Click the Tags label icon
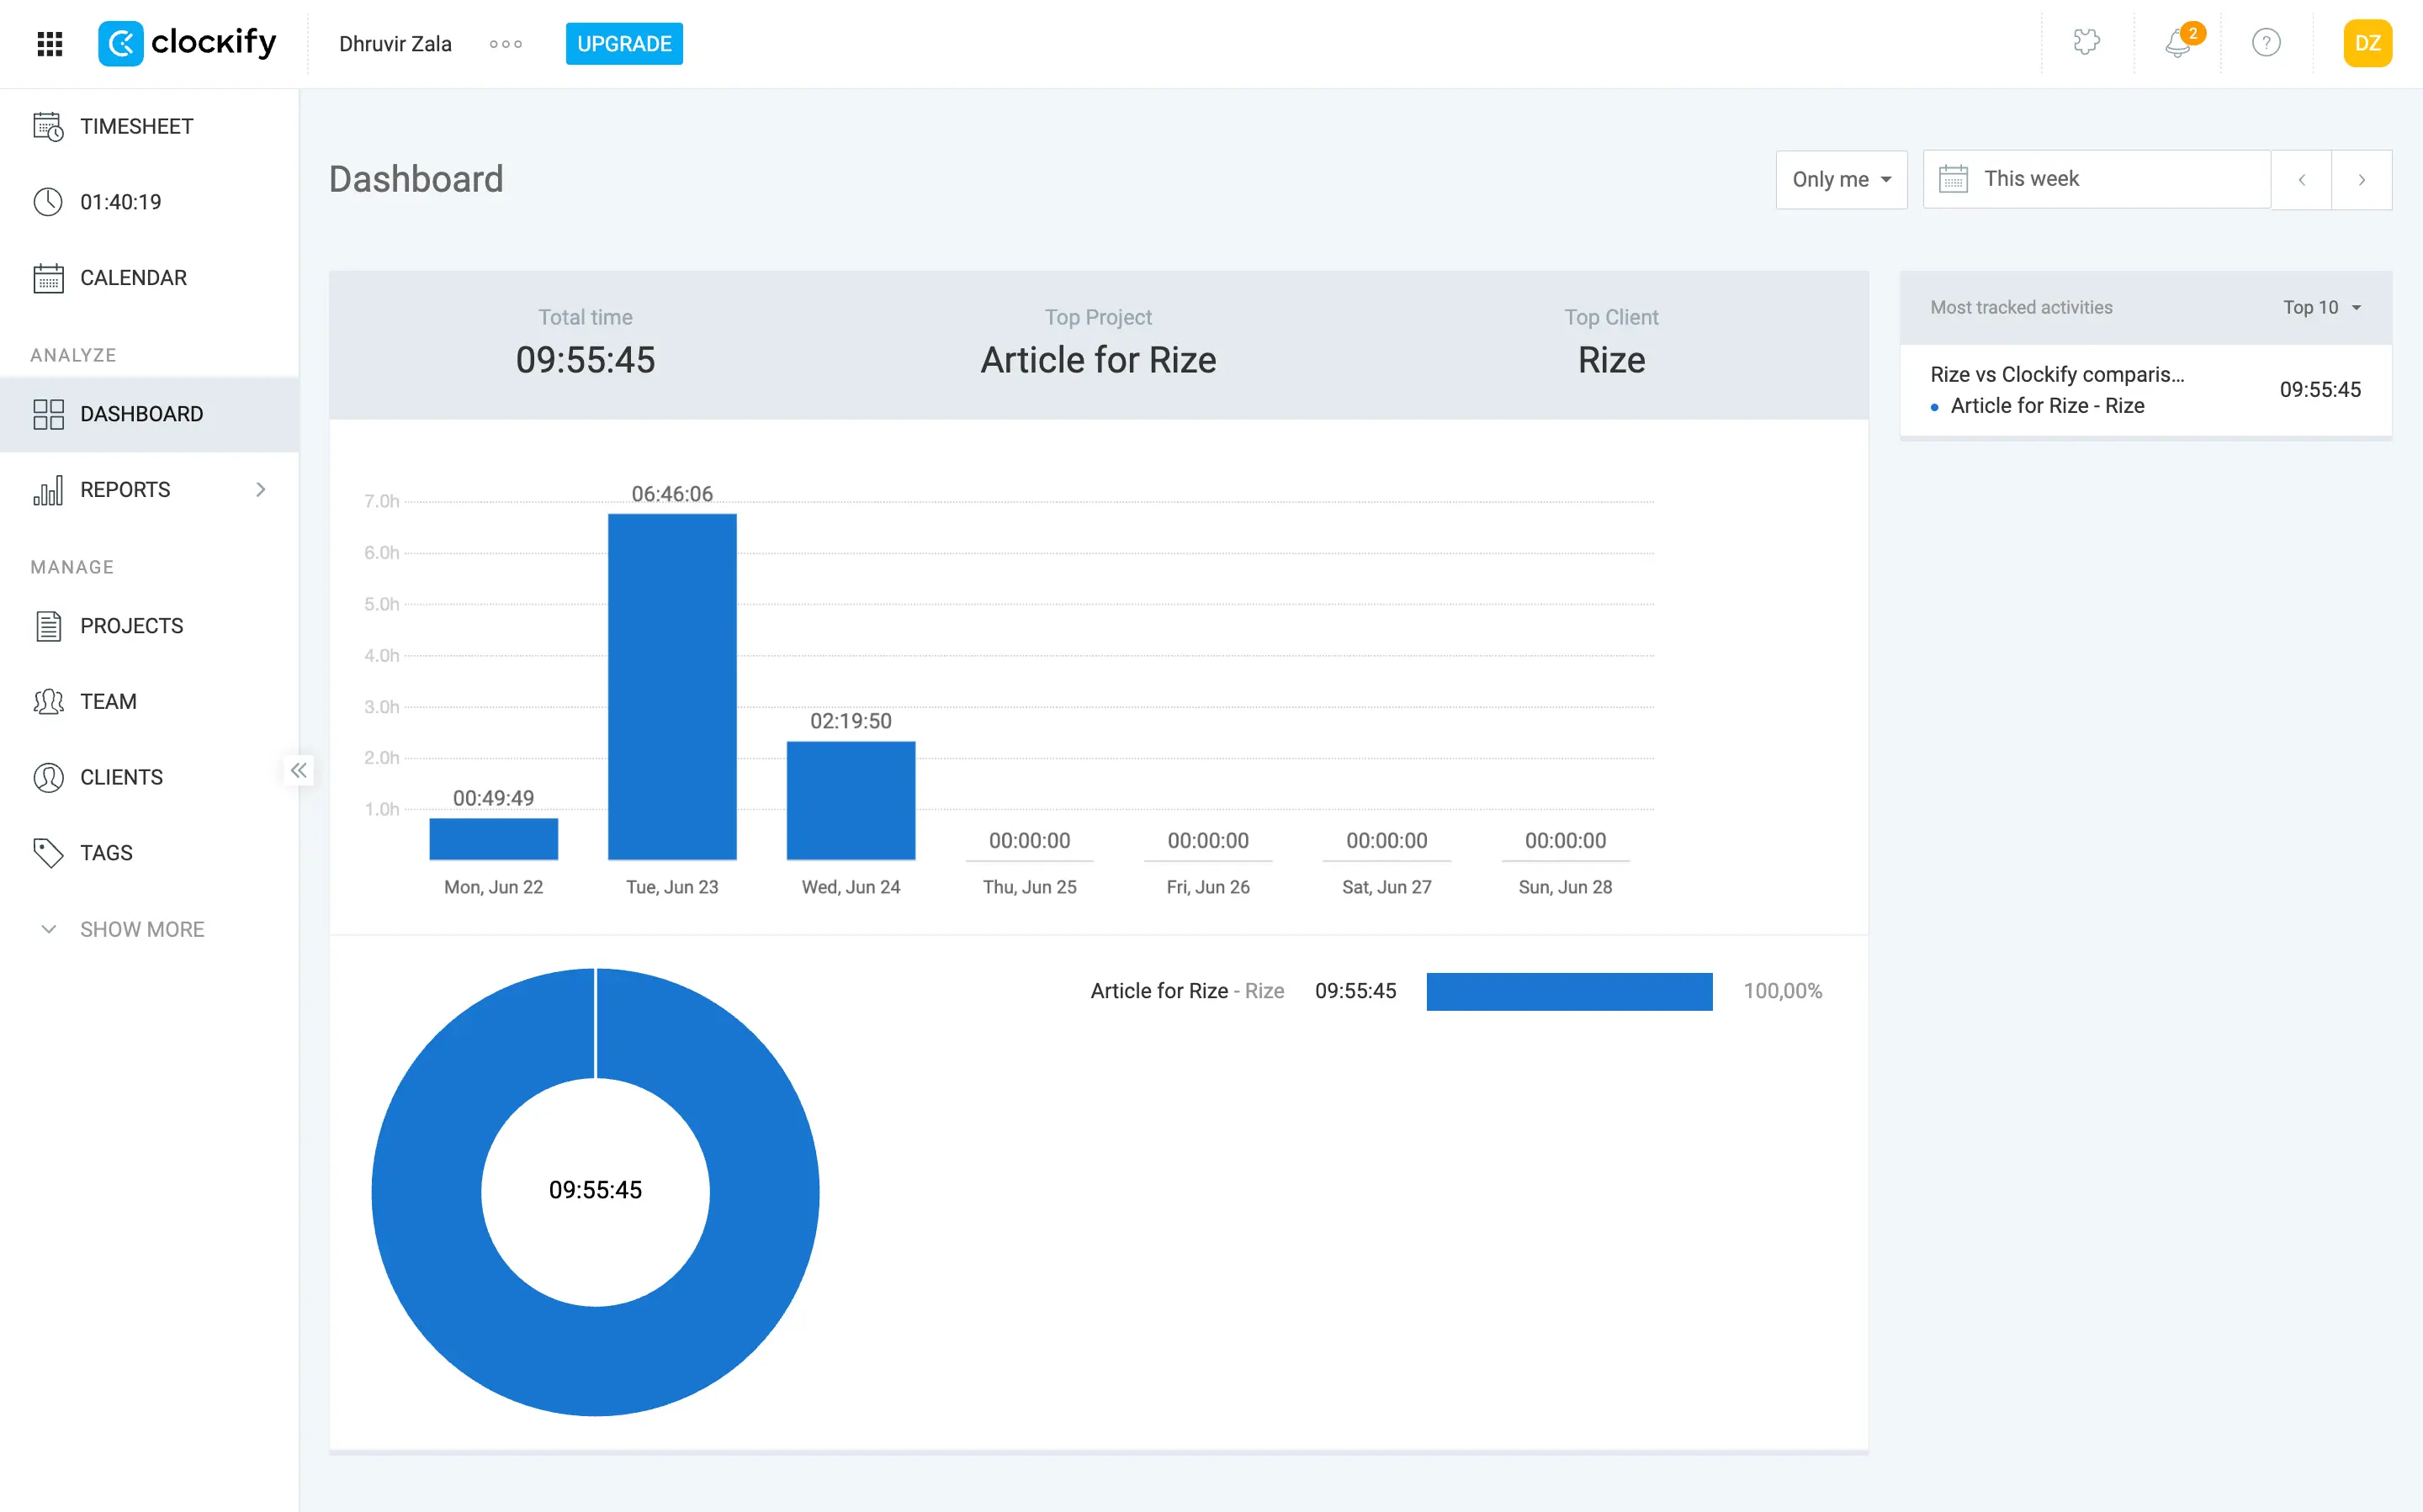This screenshot has height=1512, width=2423. 48,853
